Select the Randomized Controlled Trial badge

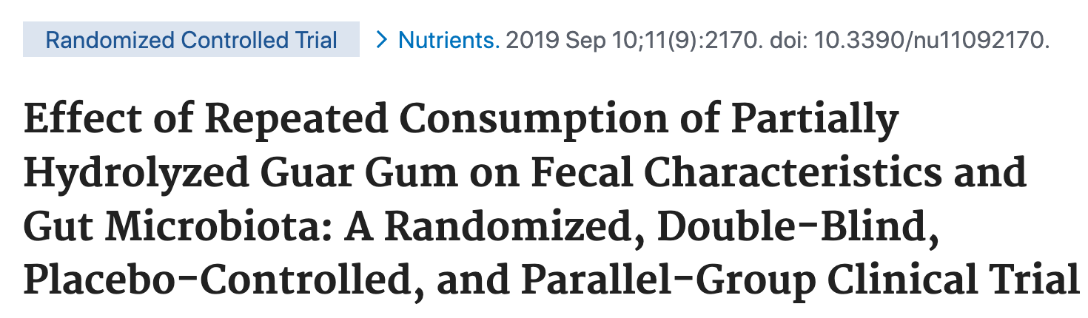pos(191,40)
